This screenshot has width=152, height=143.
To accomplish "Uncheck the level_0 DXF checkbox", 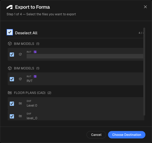I will pos(12,116).
